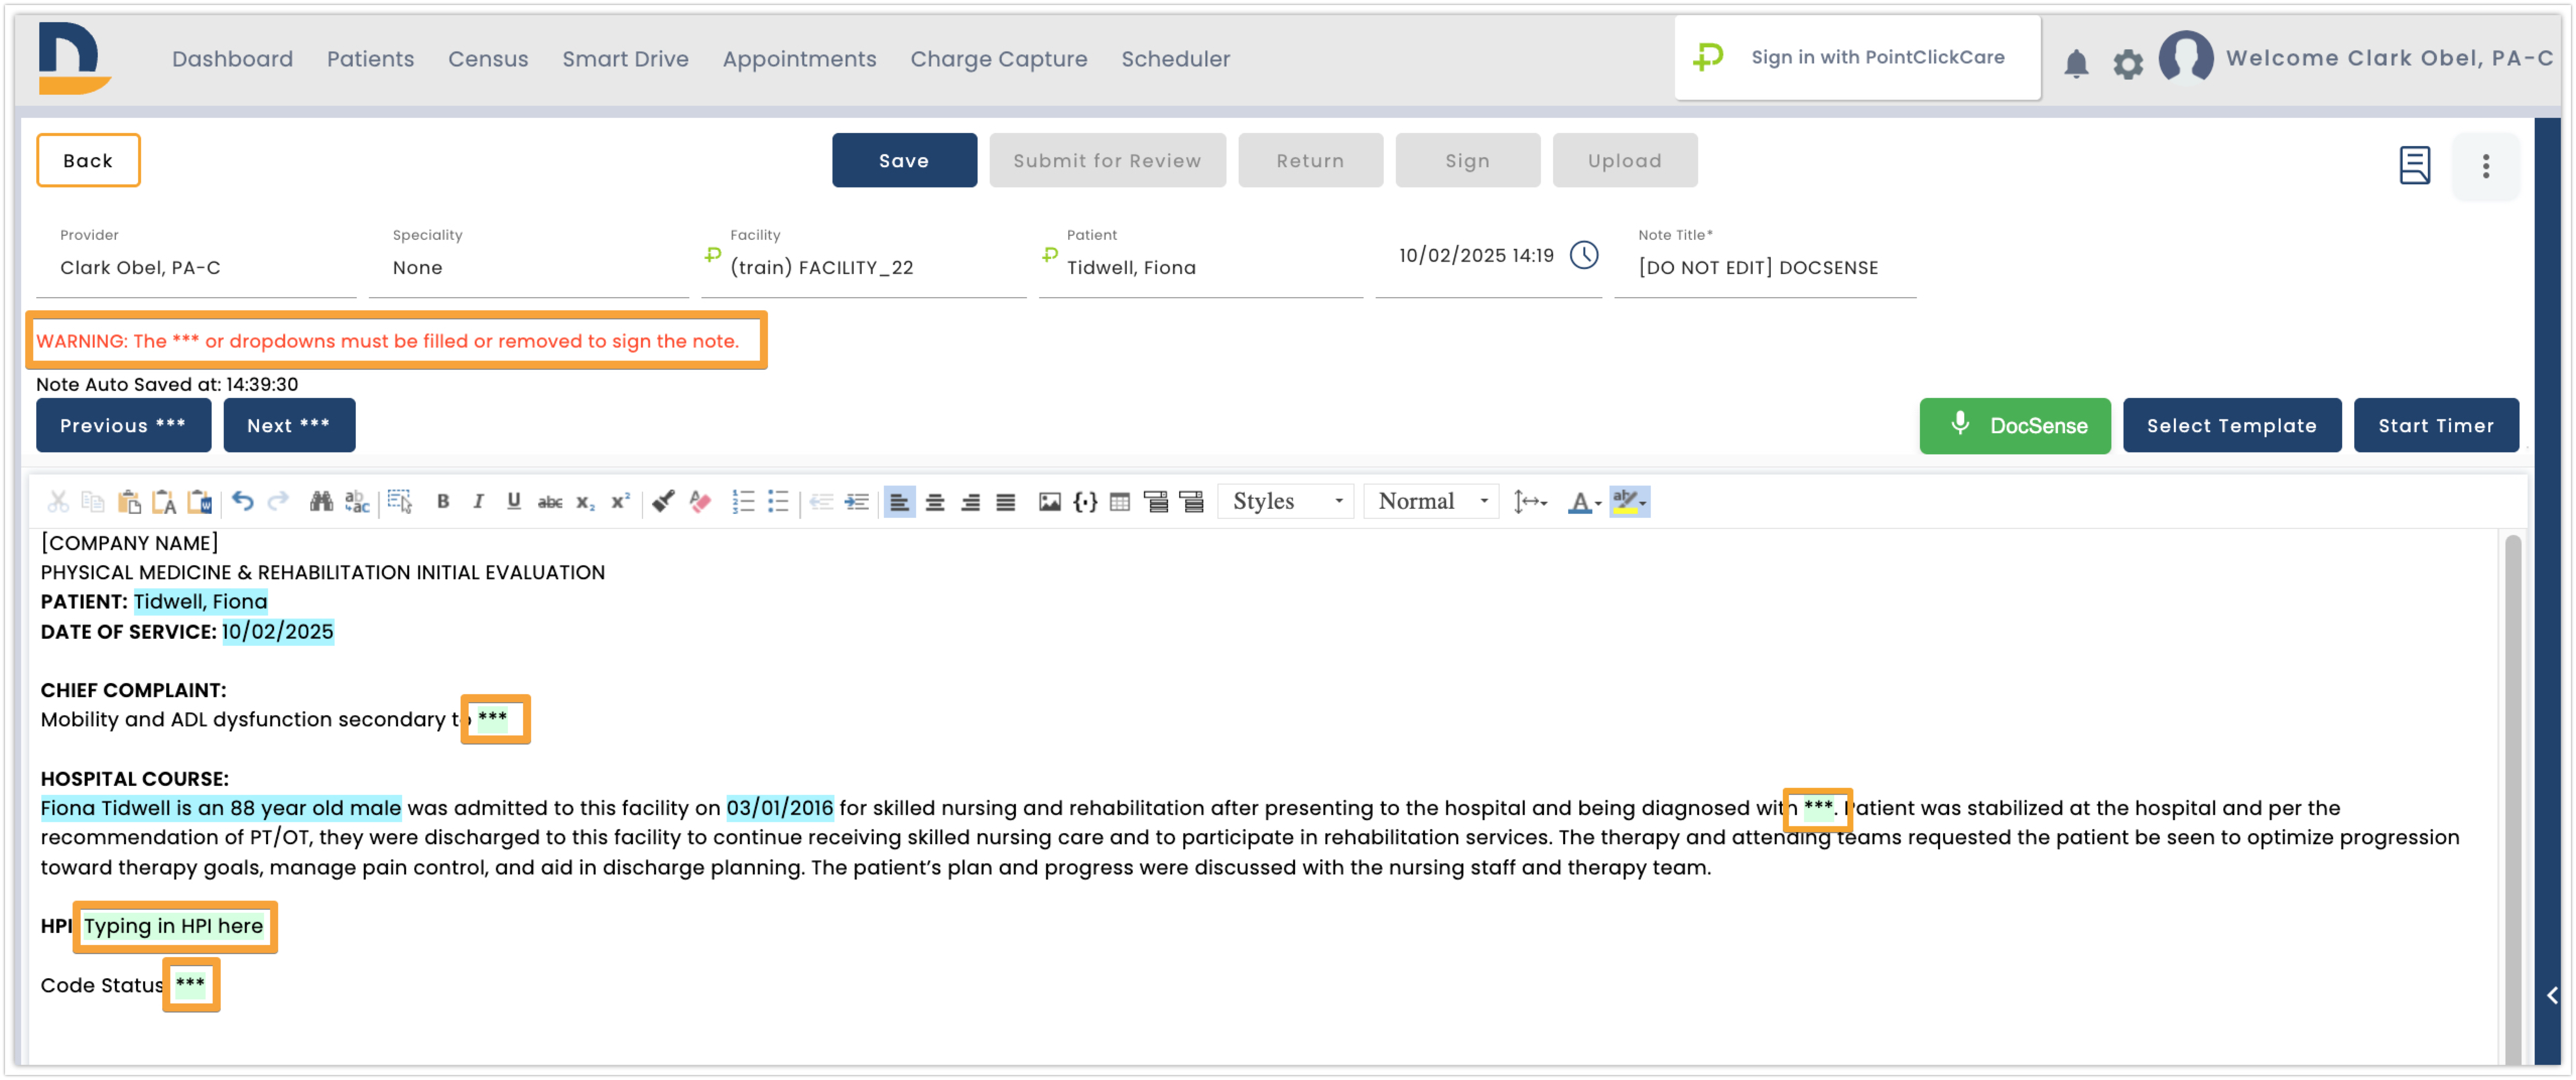Screen dimensions: 2576x1080
Task: Insert a bulleted list
Action: point(778,502)
